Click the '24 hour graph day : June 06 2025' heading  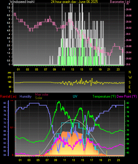tap(74, 1)
